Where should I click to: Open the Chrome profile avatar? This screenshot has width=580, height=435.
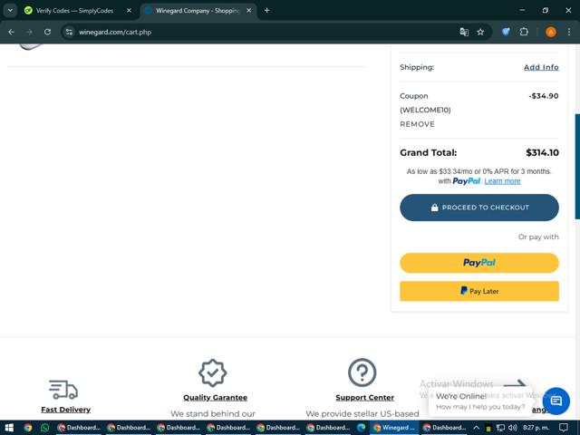click(550, 33)
